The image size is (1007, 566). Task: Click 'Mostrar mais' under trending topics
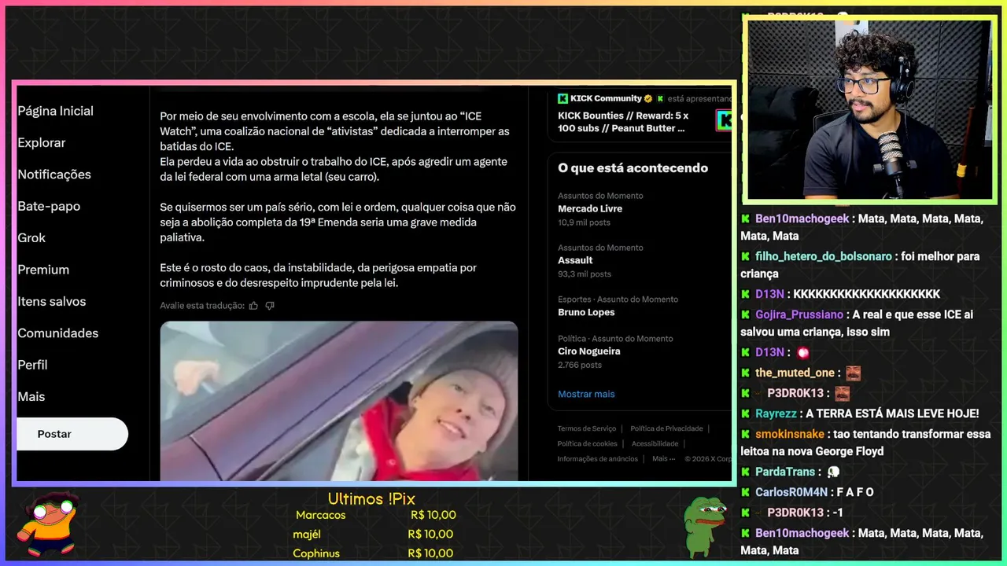[586, 394]
